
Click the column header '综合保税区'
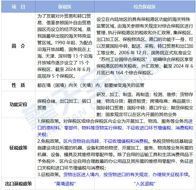pyautogui.click(x=145, y=7)
